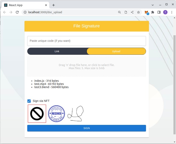Image resolution: width=176 pixels, height=144 pixels.
Task: Open Chrome's three-dot menu
Action: (x=172, y=12)
